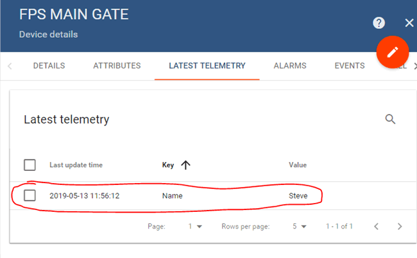Go to previous telemetry page

click(x=377, y=227)
